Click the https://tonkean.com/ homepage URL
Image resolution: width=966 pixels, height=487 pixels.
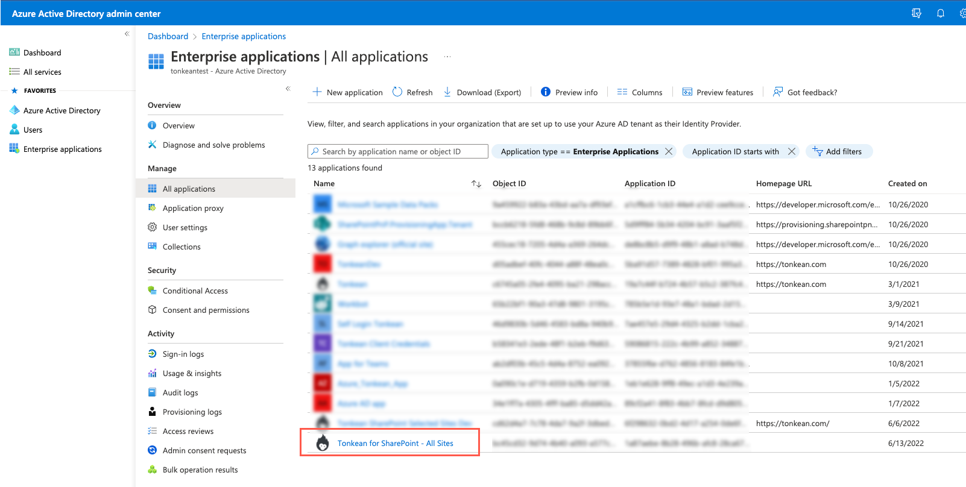pyautogui.click(x=792, y=423)
